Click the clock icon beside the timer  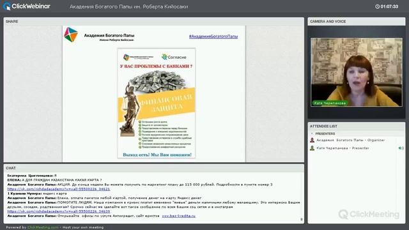tap(377, 6)
